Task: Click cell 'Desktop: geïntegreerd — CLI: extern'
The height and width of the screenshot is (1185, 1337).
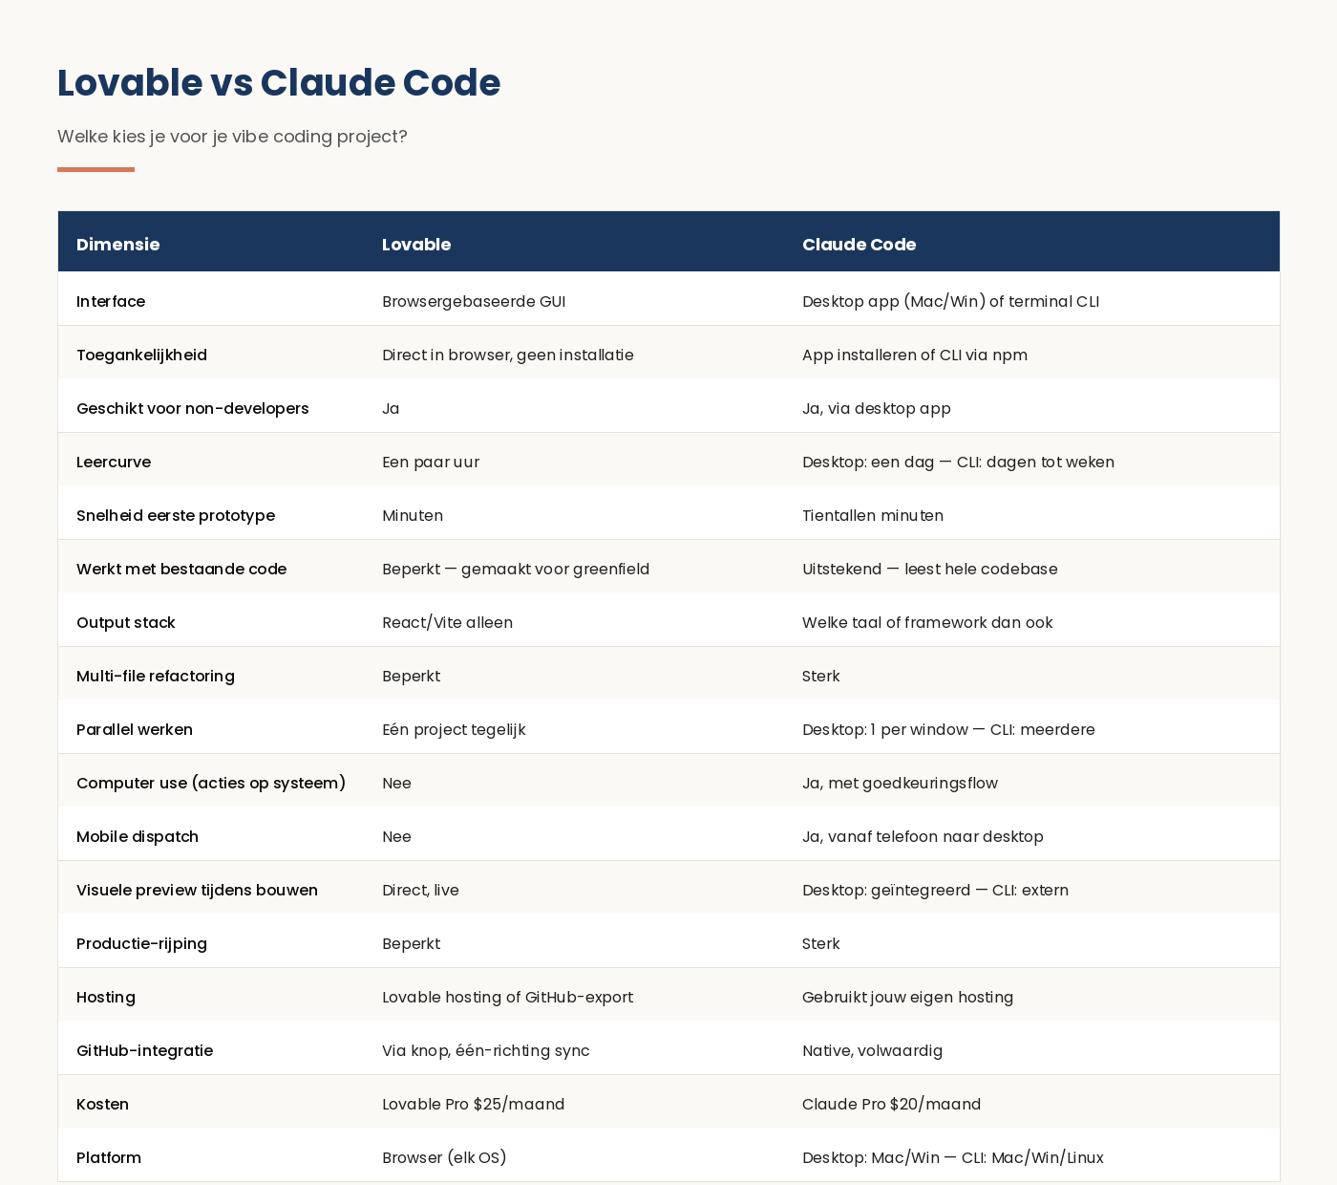Action: [x=935, y=891]
